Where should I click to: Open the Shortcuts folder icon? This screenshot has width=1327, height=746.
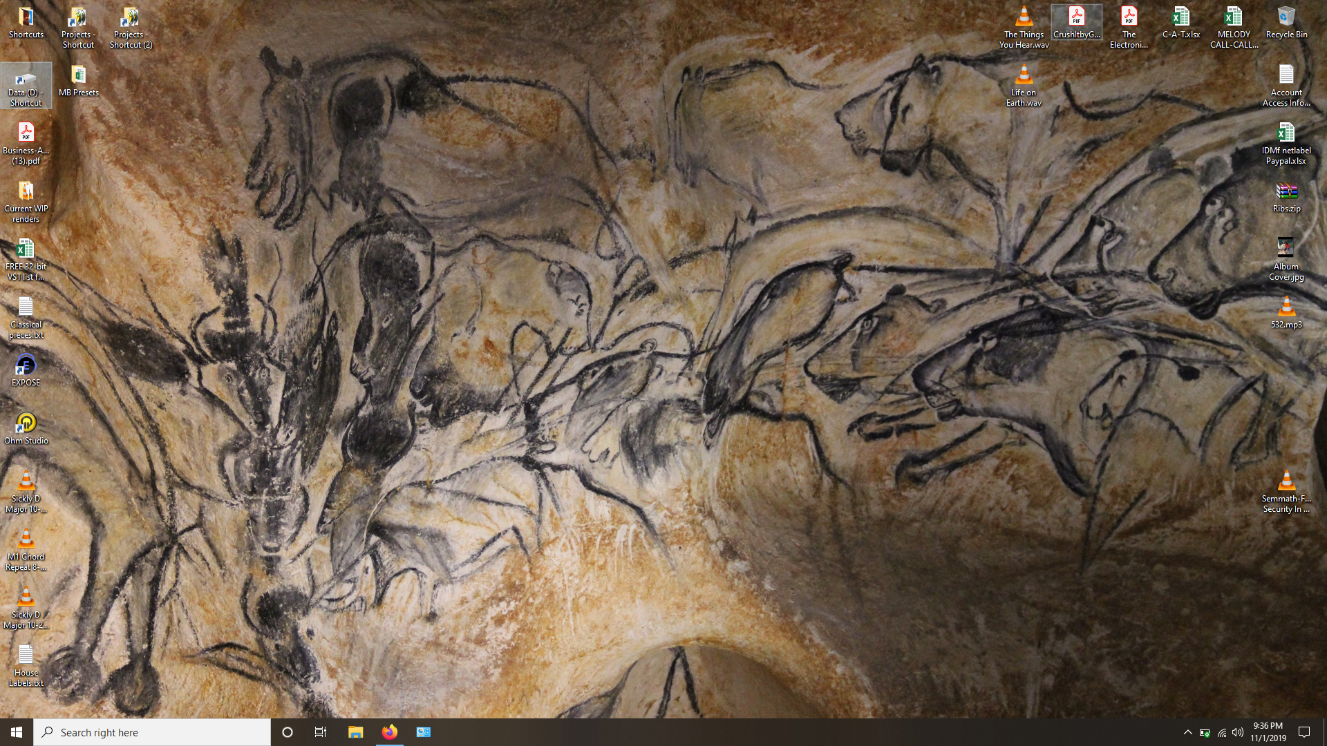click(x=26, y=23)
